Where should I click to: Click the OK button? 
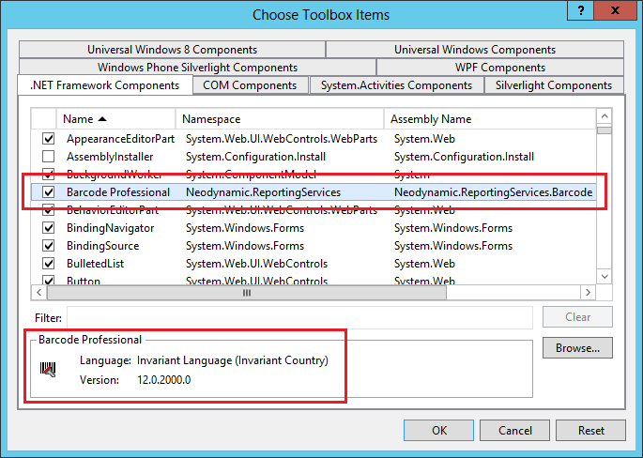438,430
